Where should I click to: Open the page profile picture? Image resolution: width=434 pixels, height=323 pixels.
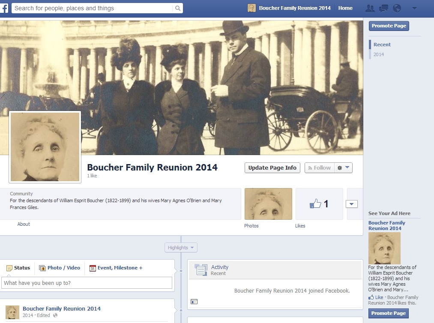[45, 147]
